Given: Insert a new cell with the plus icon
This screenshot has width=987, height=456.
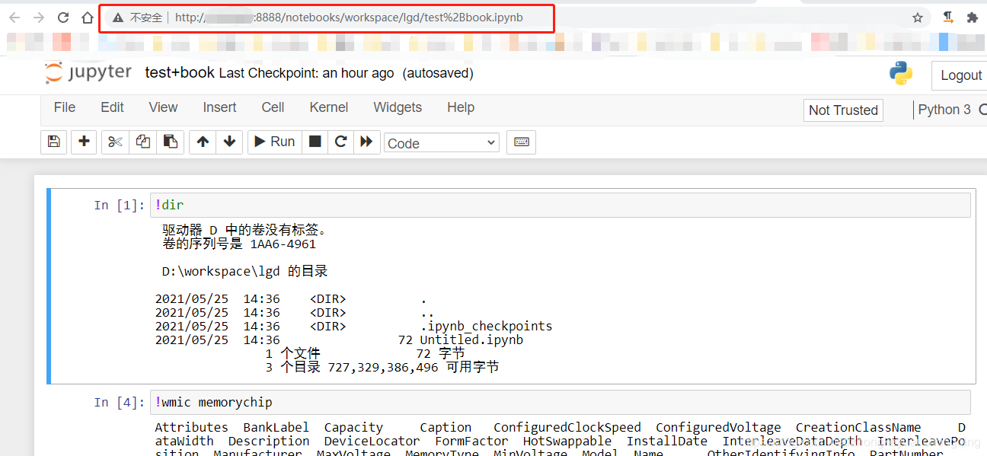Looking at the screenshot, I should click(84, 142).
